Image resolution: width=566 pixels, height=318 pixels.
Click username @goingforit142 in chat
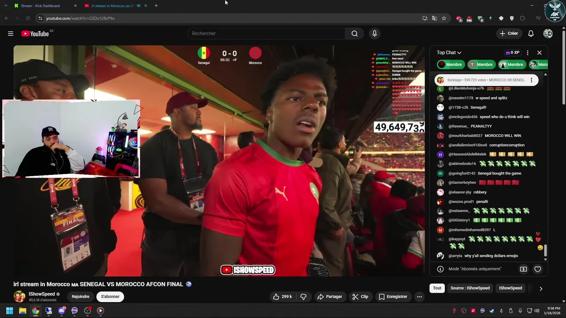click(462, 174)
